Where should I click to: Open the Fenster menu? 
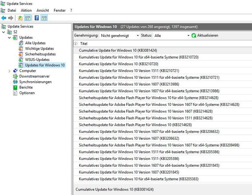[60, 10]
